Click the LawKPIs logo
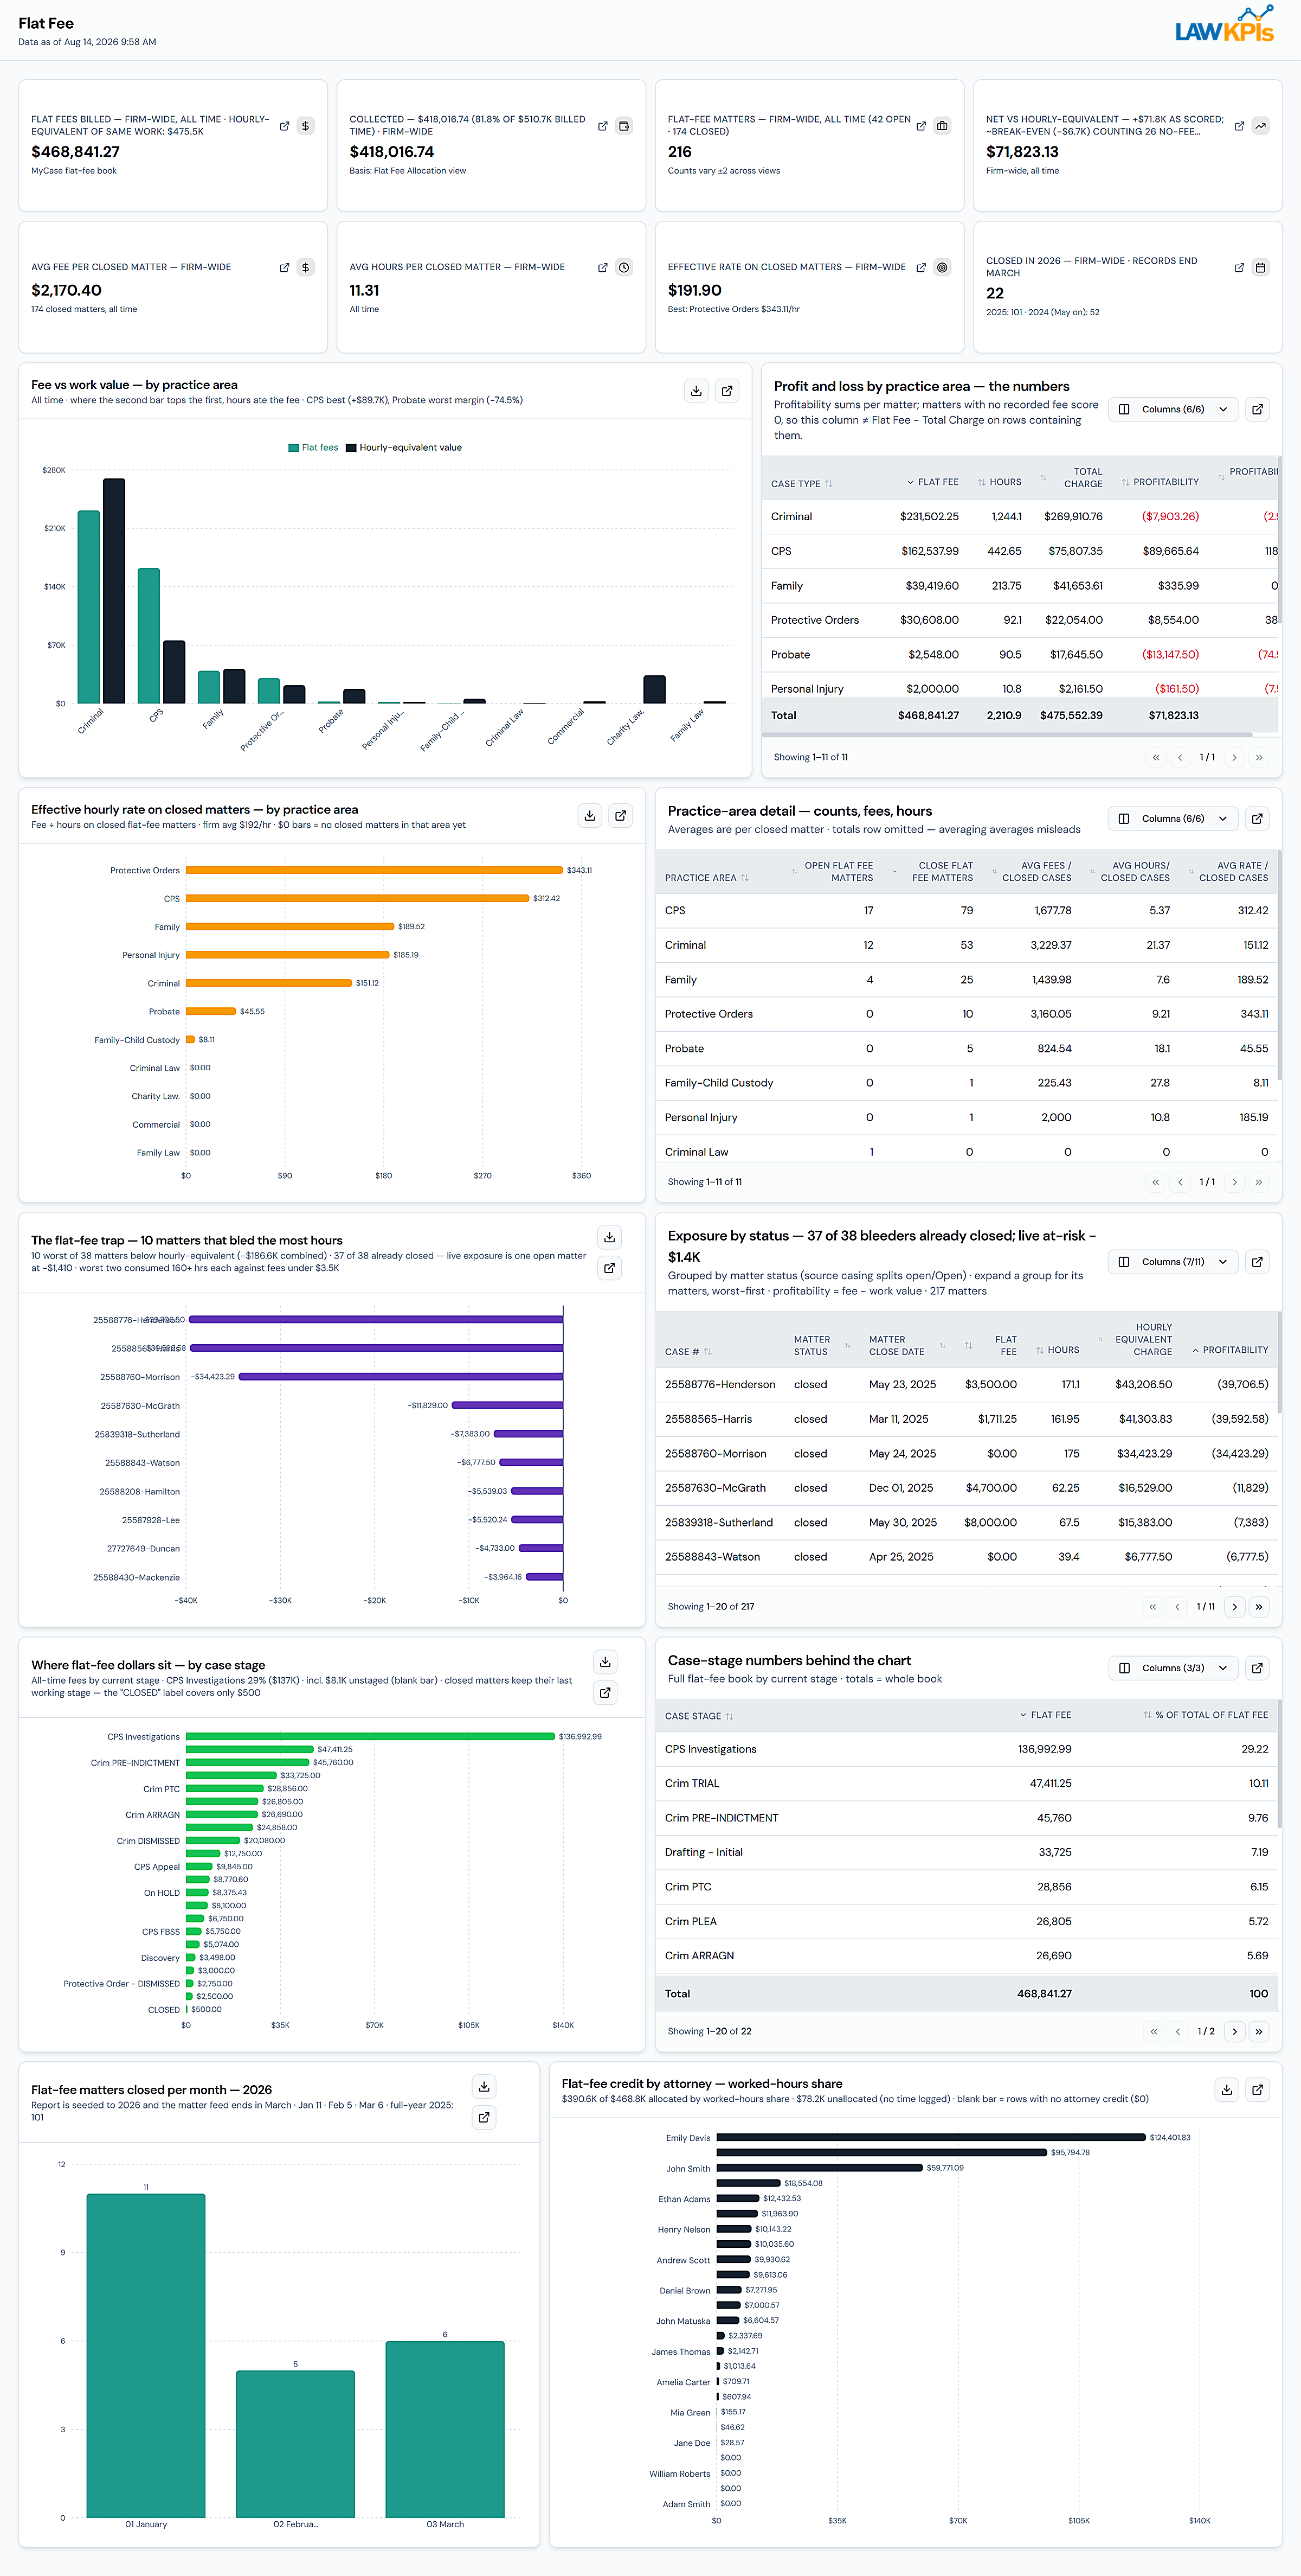Viewport: 1301px width, 2576px height. (1225, 25)
